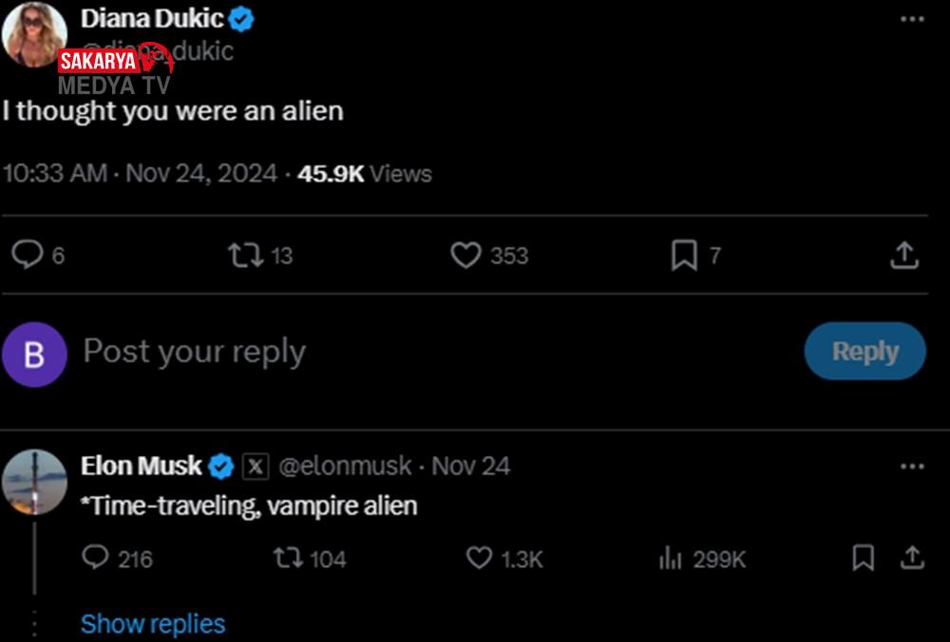Image resolution: width=950 pixels, height=642 pixels.
Task: Click the X affiliation badge beside Elon Musk
Action: coord(256,466)
